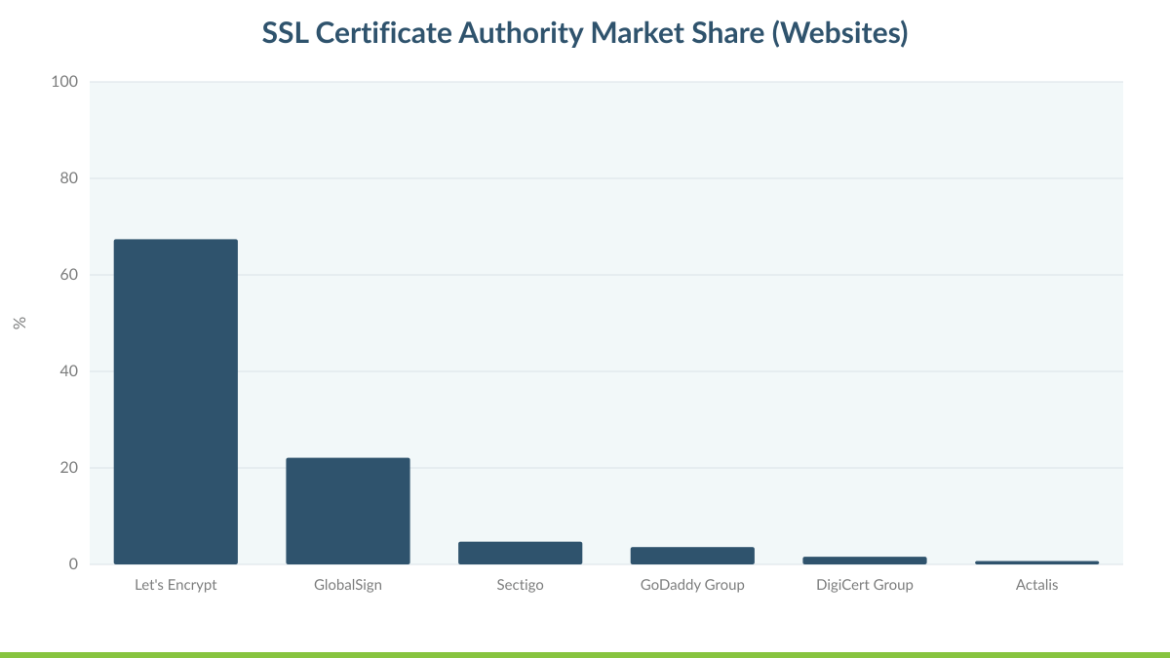Click the y-axis value '60'
The image size is (1170, 658).
coord(69,275)
